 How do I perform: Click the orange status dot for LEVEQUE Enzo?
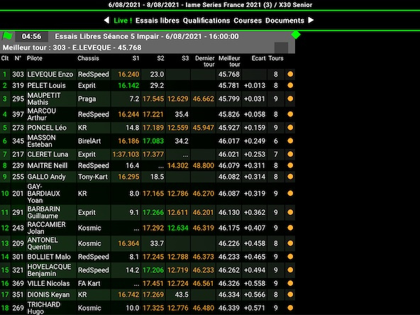click(290, 74)
